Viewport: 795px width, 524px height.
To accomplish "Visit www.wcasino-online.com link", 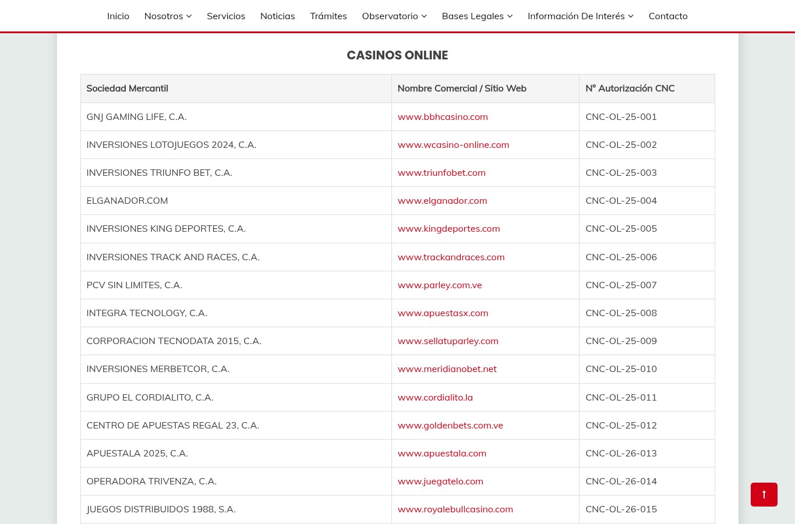I will pos(453,144).
